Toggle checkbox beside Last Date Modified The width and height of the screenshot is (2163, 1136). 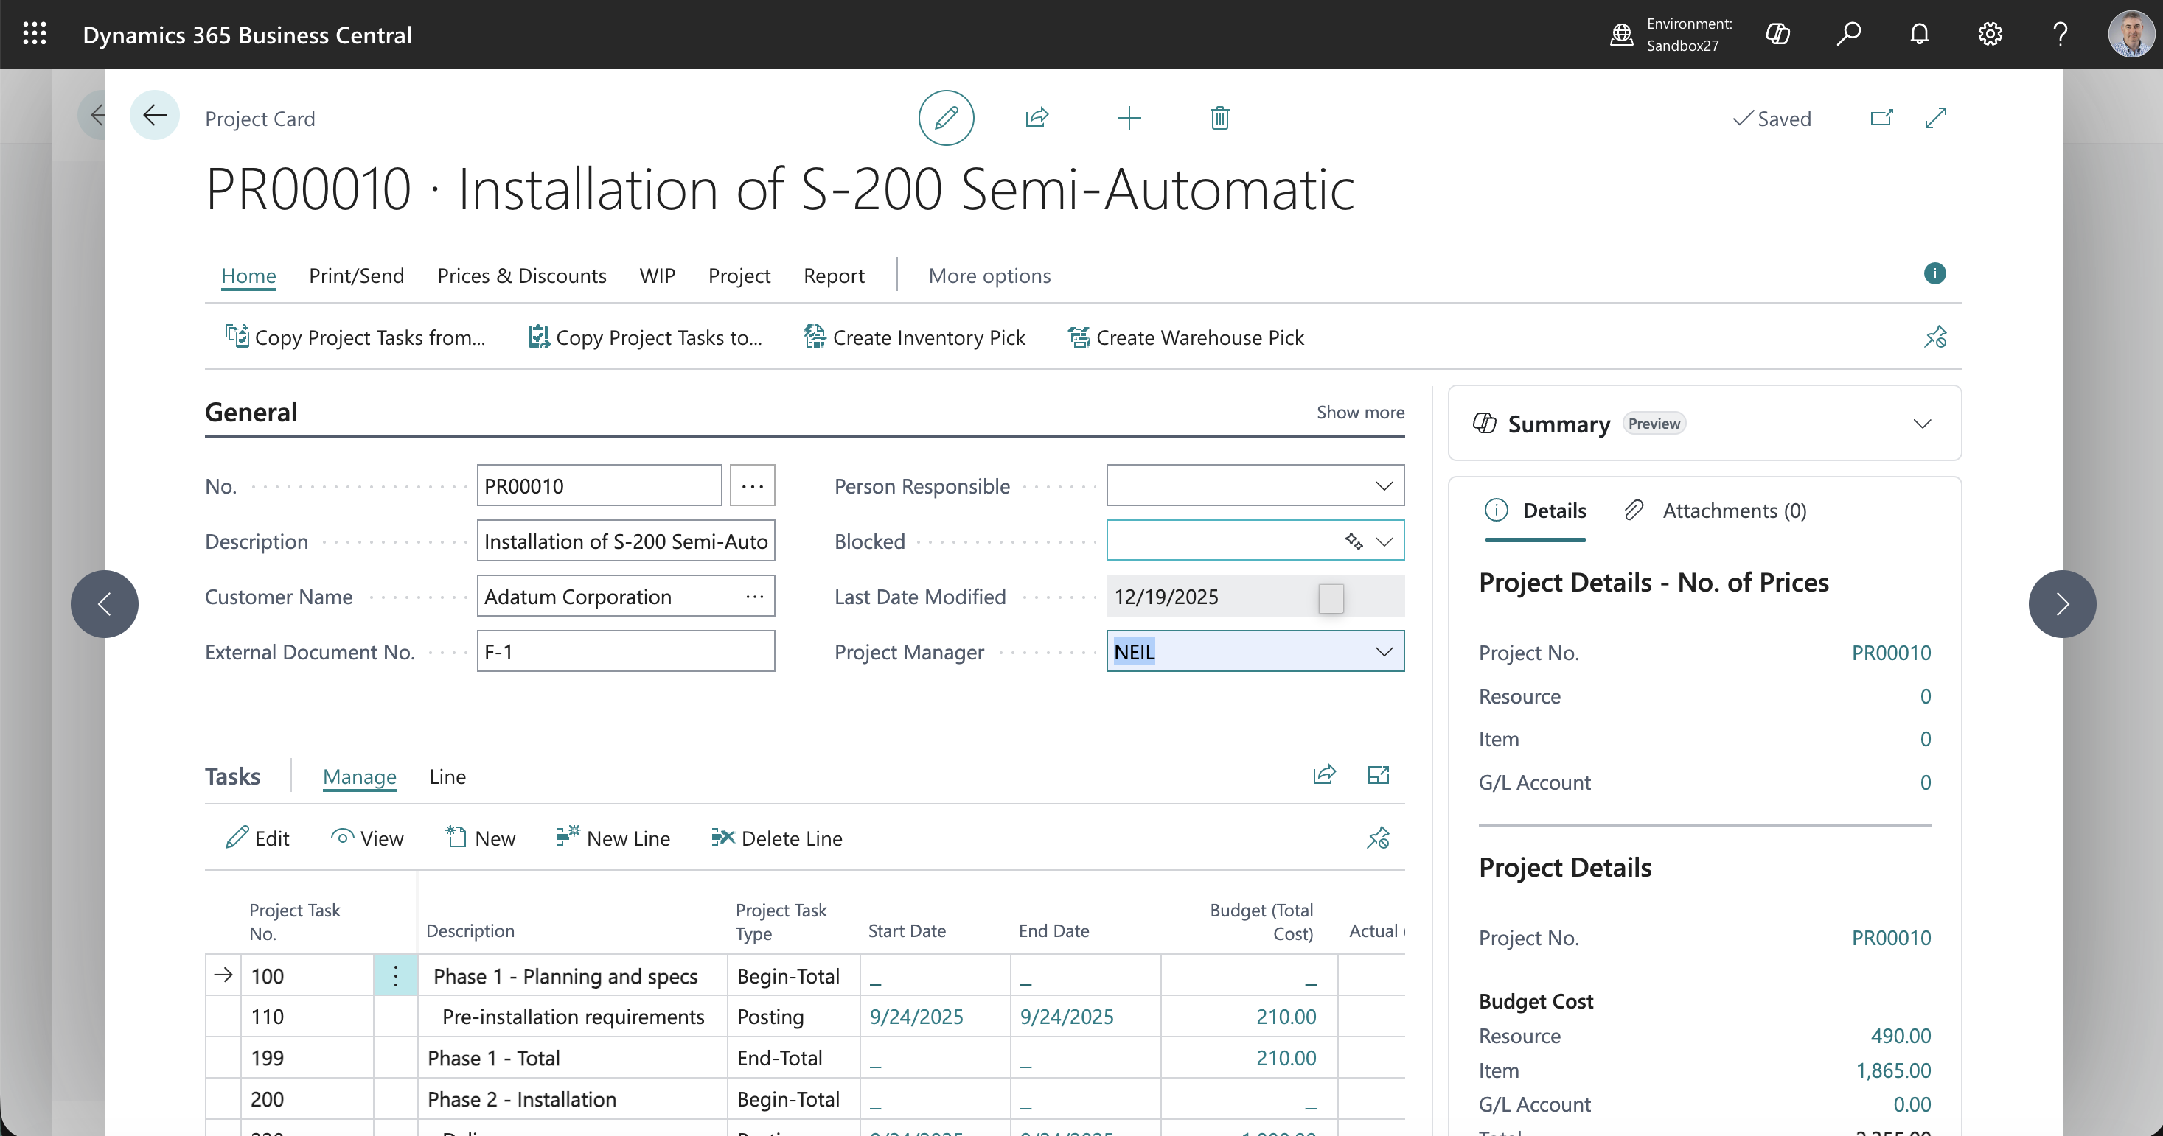pos(1331,597)
